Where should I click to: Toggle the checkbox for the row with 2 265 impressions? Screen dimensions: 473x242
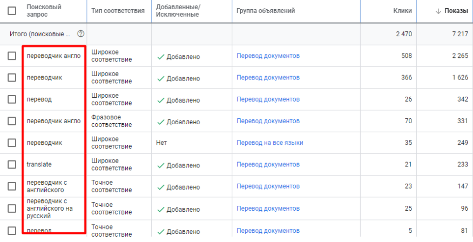click(12, 56)
